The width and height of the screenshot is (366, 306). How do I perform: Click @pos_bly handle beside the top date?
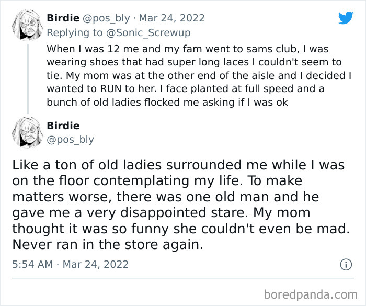coord(103,18)
